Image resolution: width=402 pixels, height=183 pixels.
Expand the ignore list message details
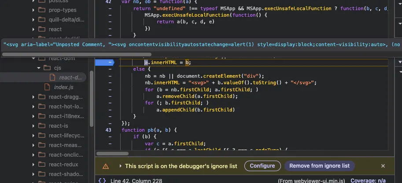pos(120,166)
